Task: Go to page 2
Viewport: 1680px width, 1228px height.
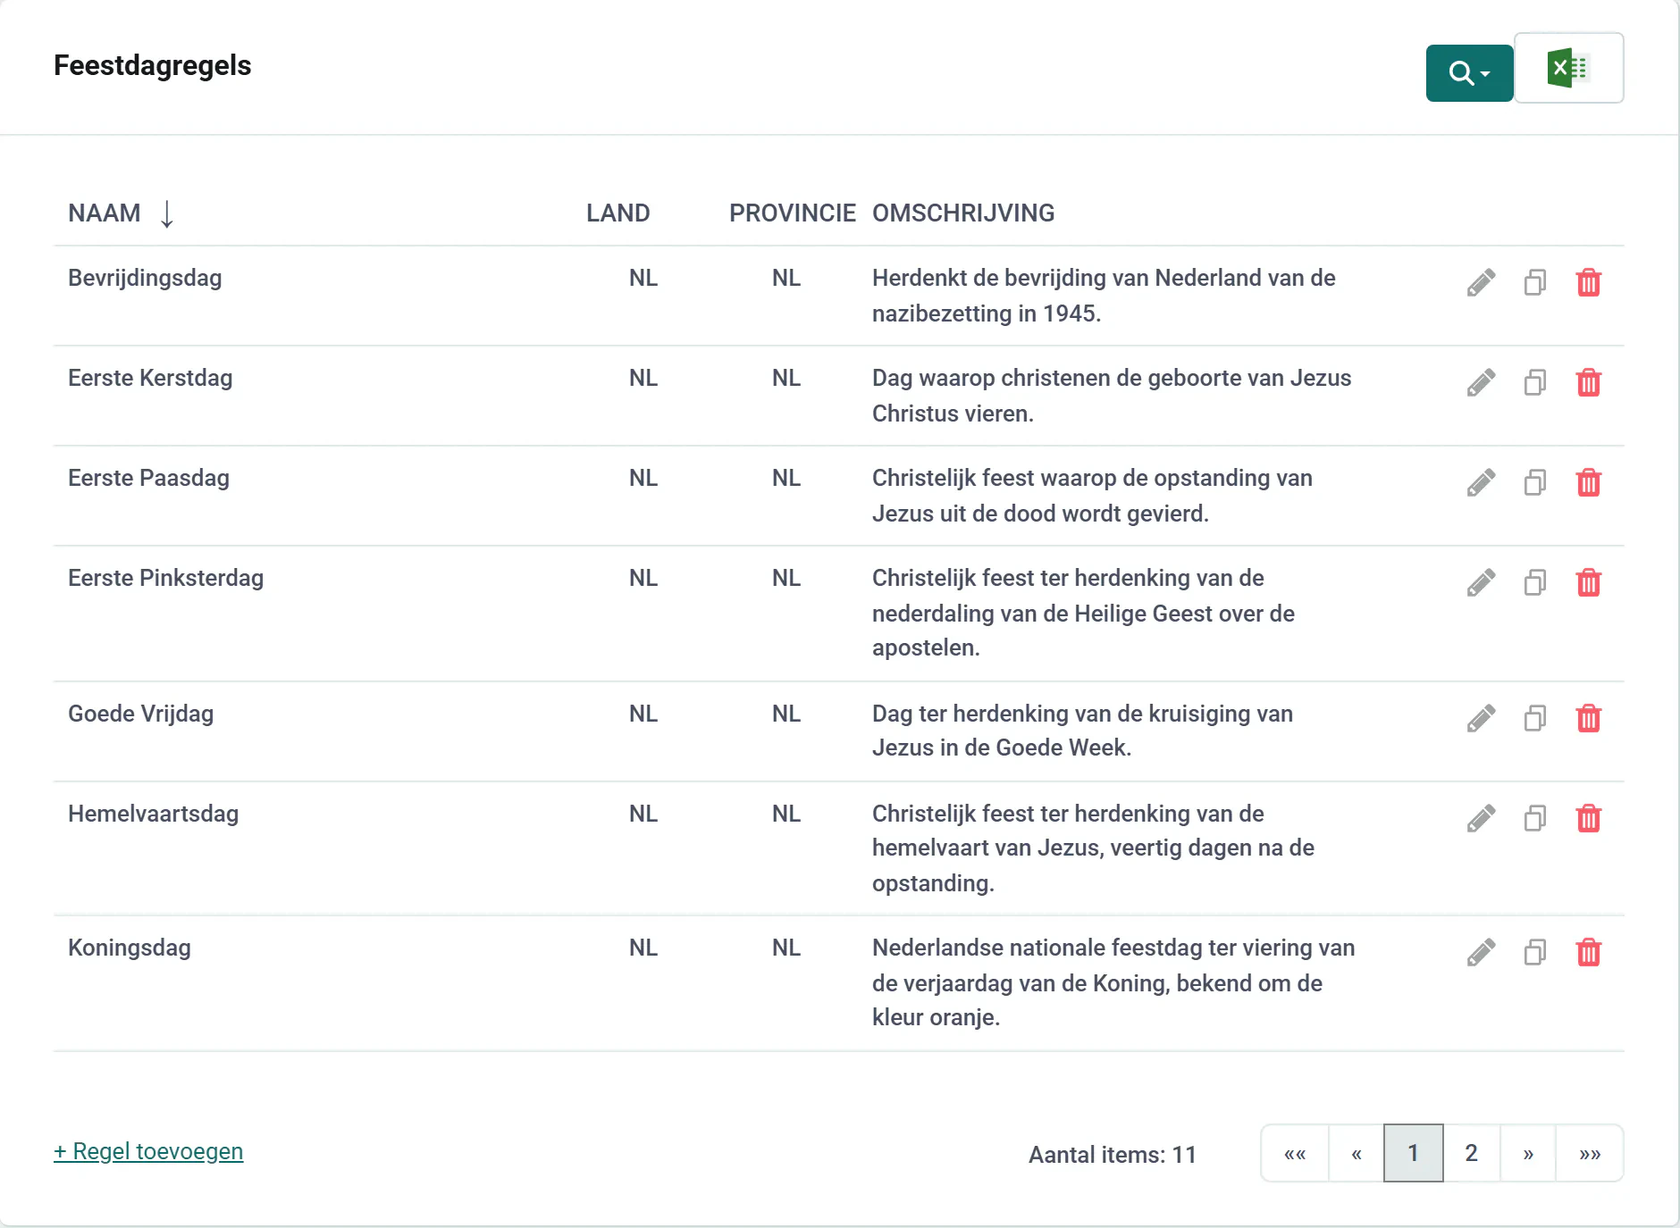Action: click(1472, 1154)
